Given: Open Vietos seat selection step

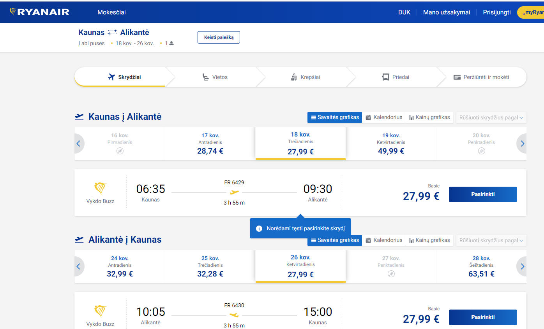Looking at the screenshot, I should point(214,77).
